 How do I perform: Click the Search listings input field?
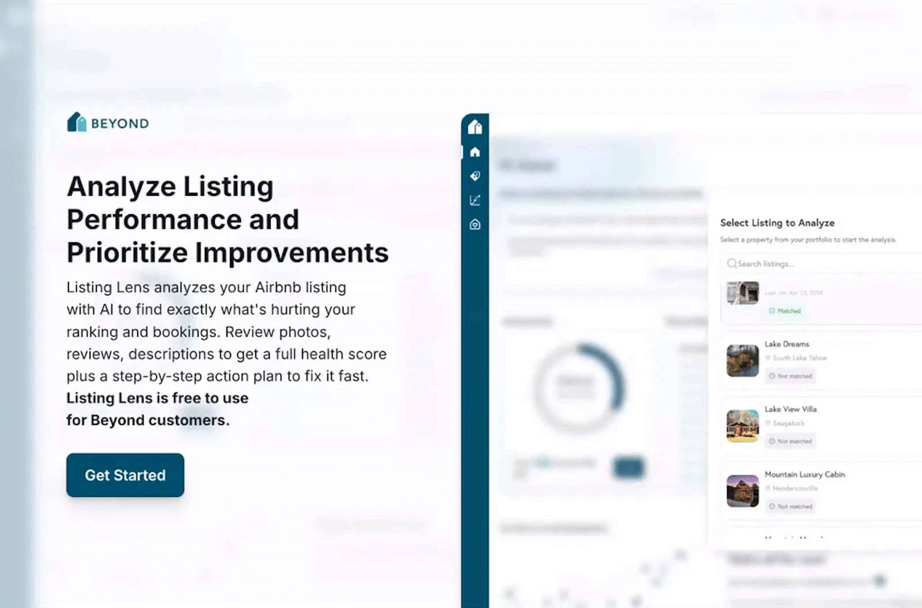coord(821,264)
